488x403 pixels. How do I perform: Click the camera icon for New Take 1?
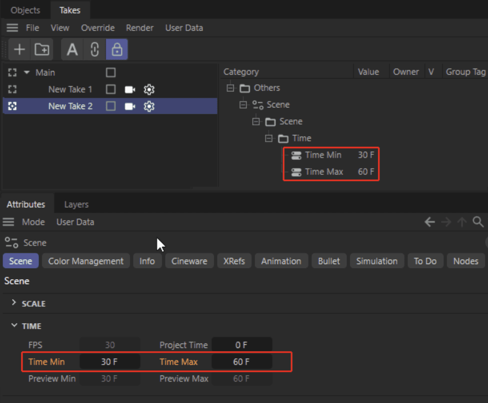(130, 90)
